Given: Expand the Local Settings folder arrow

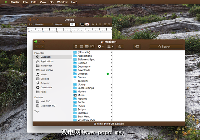Looking at the screenshot, I should tap(111, 88).
